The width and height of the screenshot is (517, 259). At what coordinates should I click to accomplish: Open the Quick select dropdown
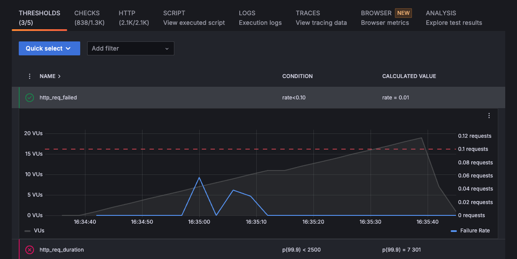click(x=49, y=48)
